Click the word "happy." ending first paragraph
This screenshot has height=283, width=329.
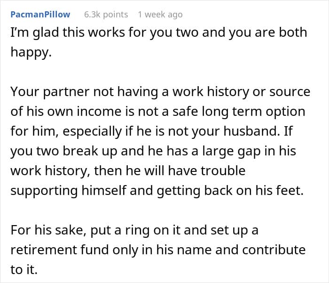point(29,54)
